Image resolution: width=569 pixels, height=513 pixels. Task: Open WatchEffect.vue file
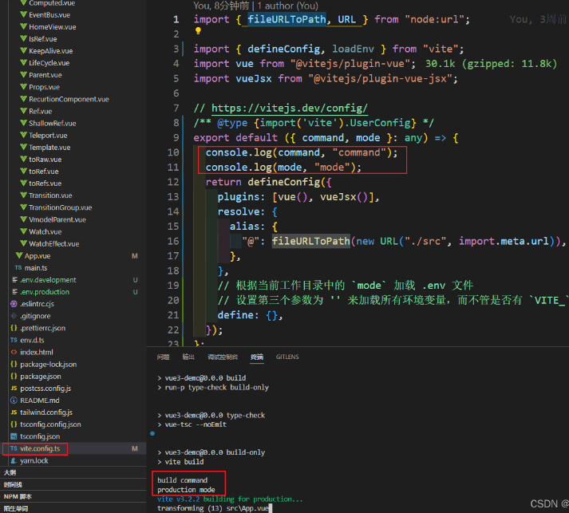pyautogui.click(x=53, y=243)
